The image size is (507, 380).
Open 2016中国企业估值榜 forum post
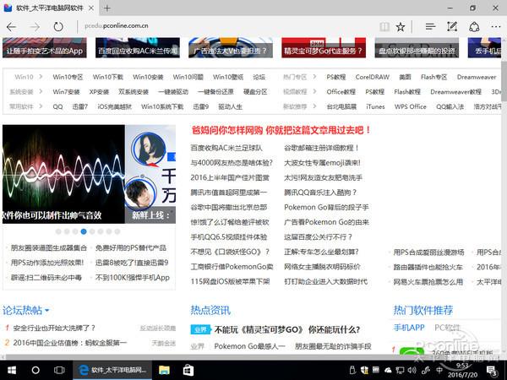click(x=70, y=343)
